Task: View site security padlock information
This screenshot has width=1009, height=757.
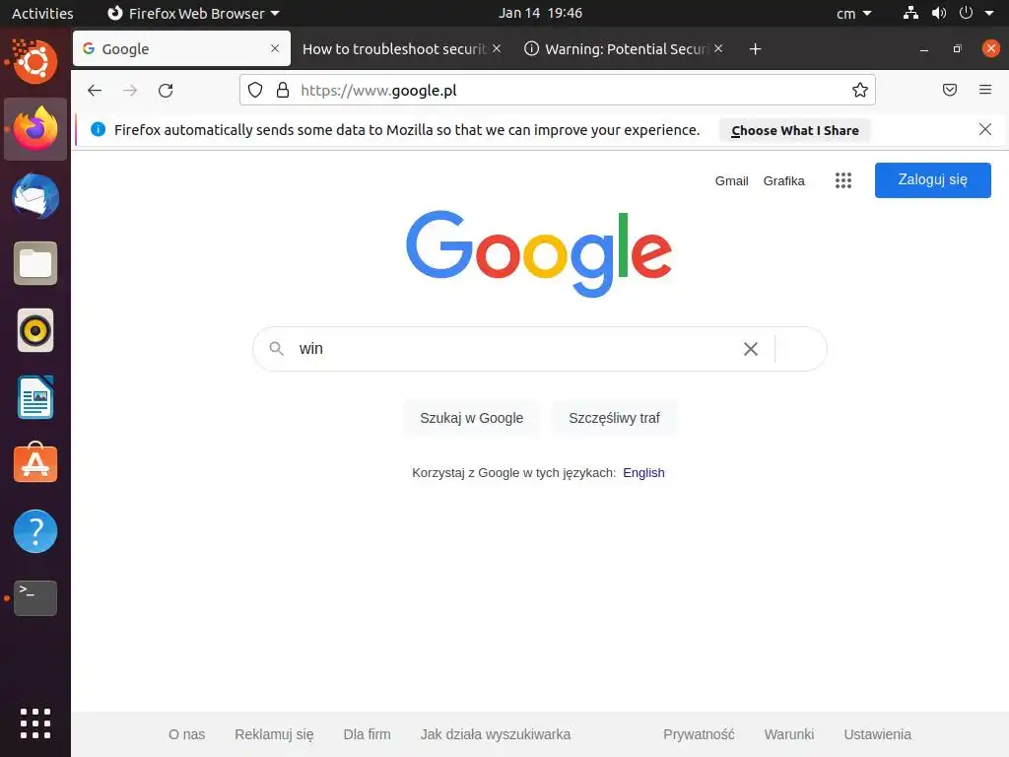Action: pos(283,90)
